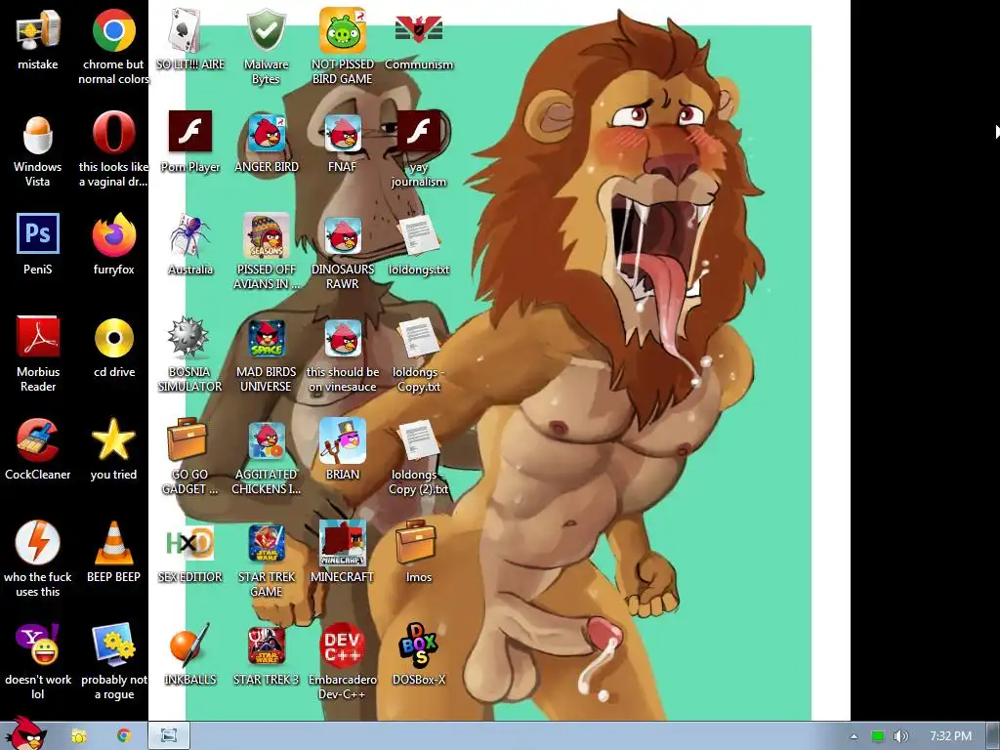Launch the 'Australia' spider solitaire icon
Image resolution: width=1000 pixels, height=750 pixels.
[x=190, y=236]
